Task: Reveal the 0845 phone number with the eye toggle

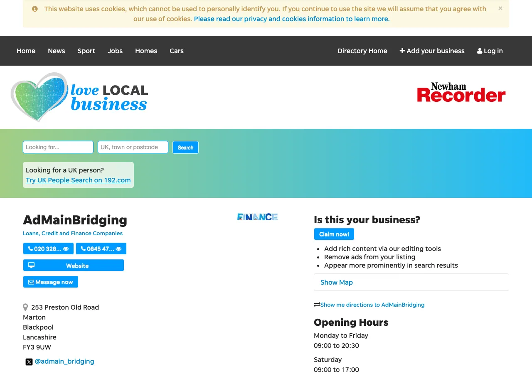Action: coord(119,249)
